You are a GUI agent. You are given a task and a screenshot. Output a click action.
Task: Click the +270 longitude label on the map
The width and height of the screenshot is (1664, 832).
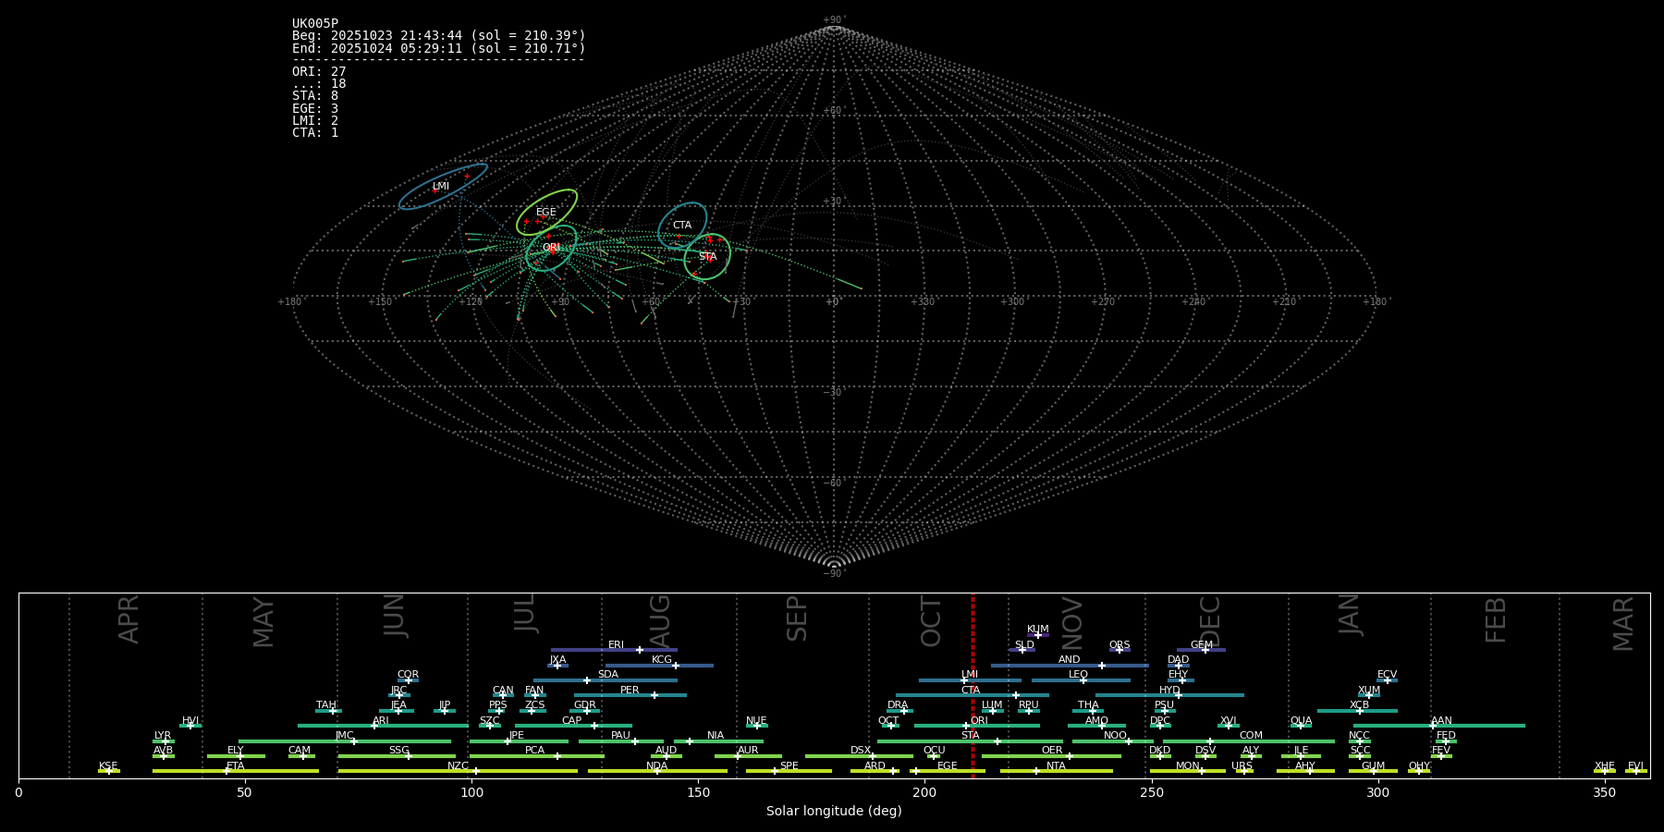[x=1103, y=302]
